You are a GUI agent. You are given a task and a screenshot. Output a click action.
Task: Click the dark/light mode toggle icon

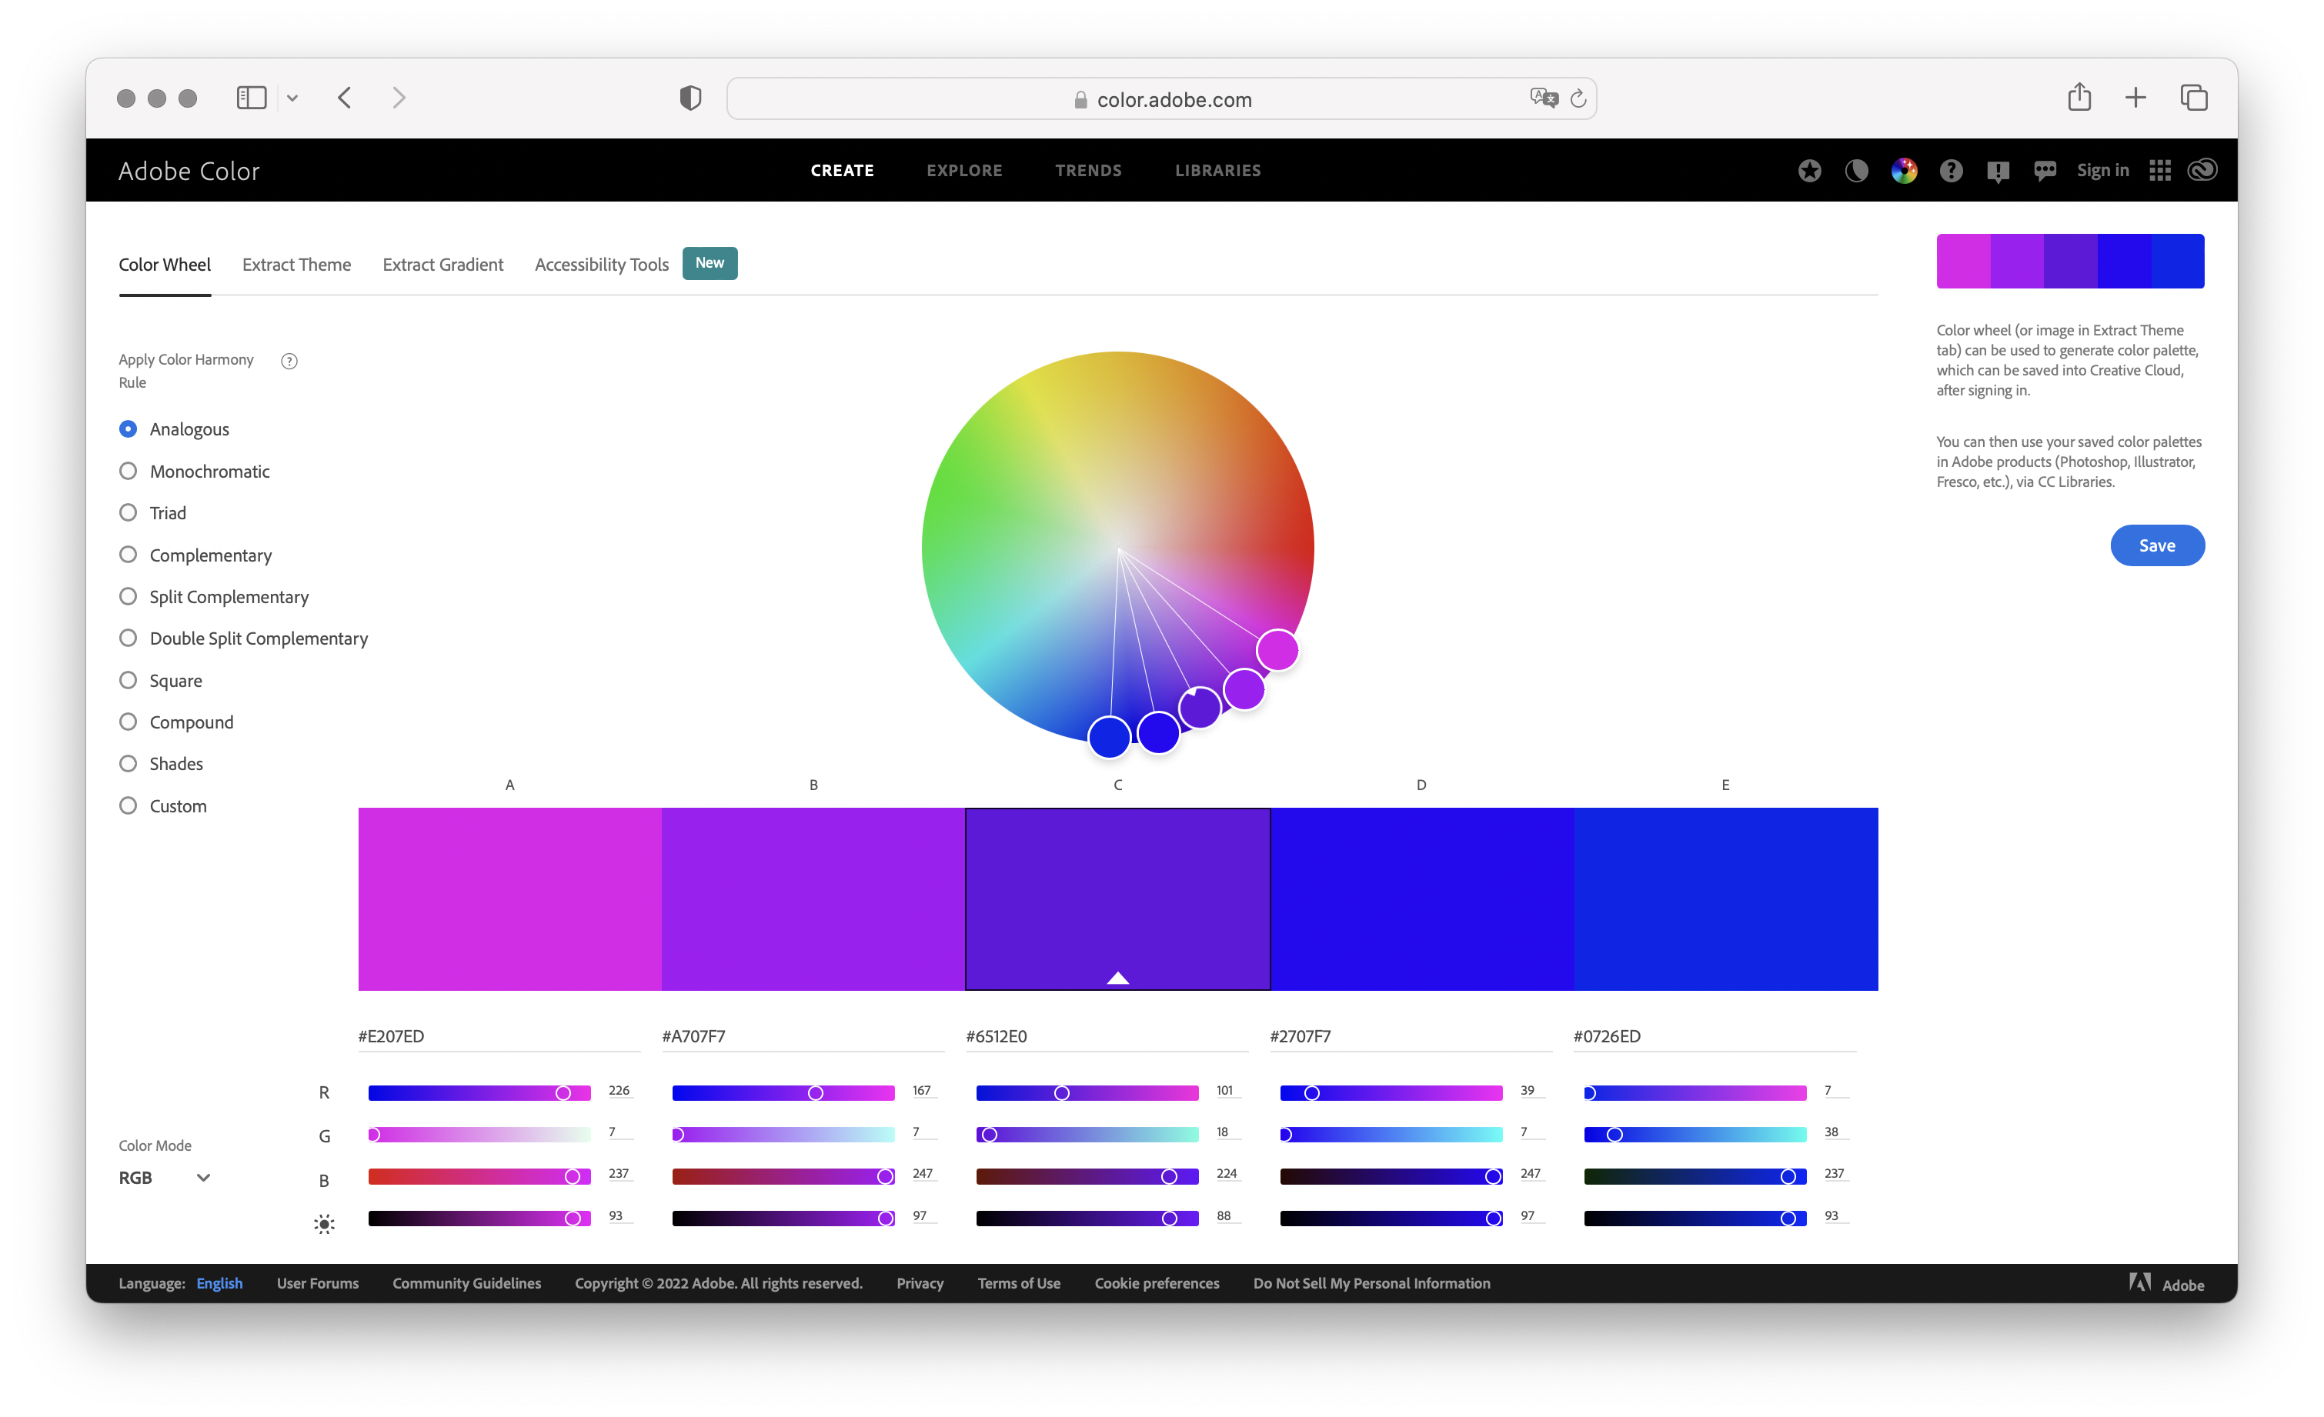click(x=1856, y=169)
